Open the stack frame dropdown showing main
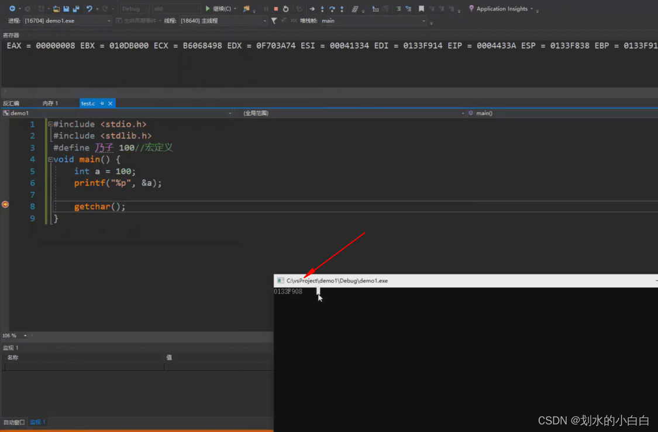Viewport: 658px width, 432px height. click(x=373, y=20)
